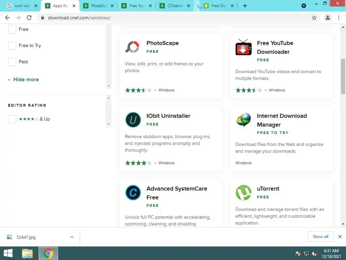
Task: Click the uTorrent app icon
Action: pos(243,192)
